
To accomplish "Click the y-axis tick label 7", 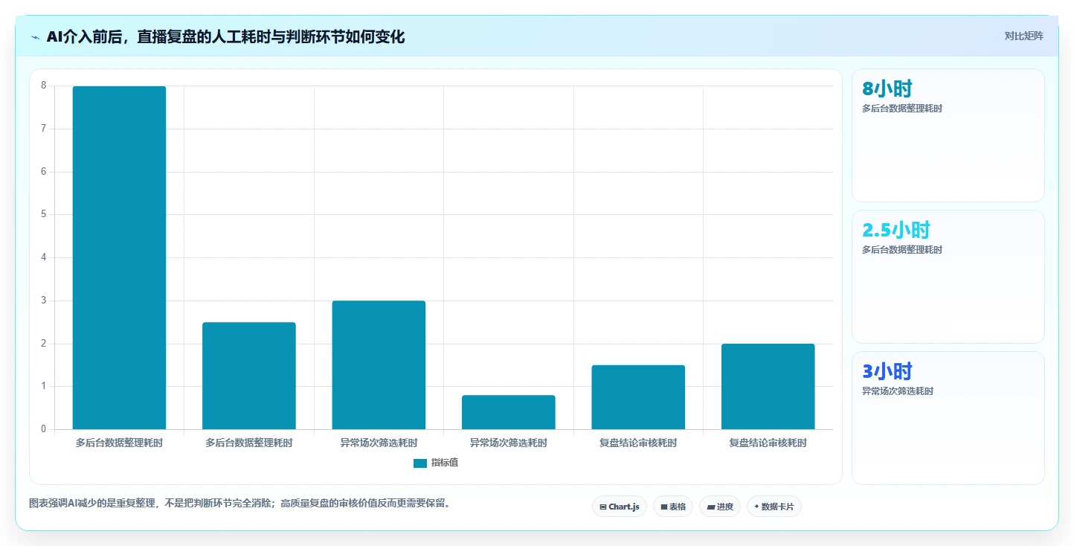I will (x=43, y=129).
